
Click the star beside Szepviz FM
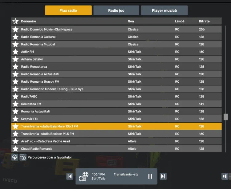click(x=15, y=119)
